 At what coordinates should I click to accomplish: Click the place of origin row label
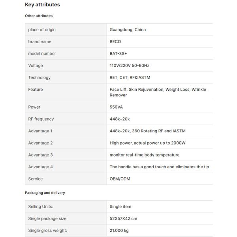[x=42, y=30]
